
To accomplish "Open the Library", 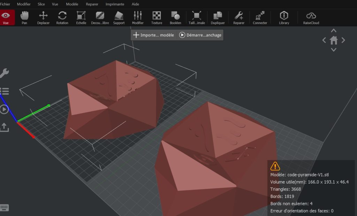I will tap(284, 17).
